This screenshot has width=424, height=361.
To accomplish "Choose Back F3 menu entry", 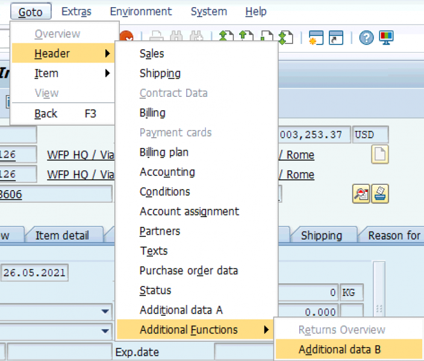I will coord(63,114).
